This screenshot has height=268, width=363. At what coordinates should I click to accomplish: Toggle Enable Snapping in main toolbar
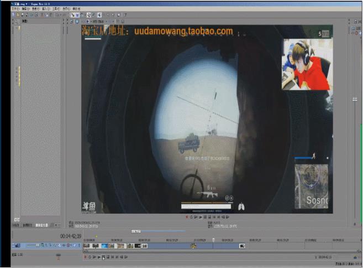click(72, 15)
